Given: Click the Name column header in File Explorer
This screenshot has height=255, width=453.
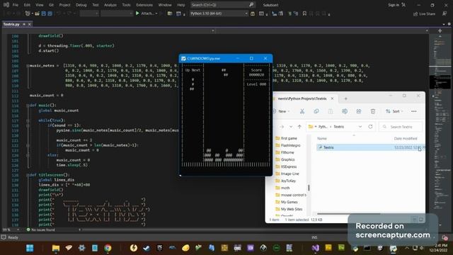Looking at the screenshot, I should pyautogui.click(x=322, y=139).
